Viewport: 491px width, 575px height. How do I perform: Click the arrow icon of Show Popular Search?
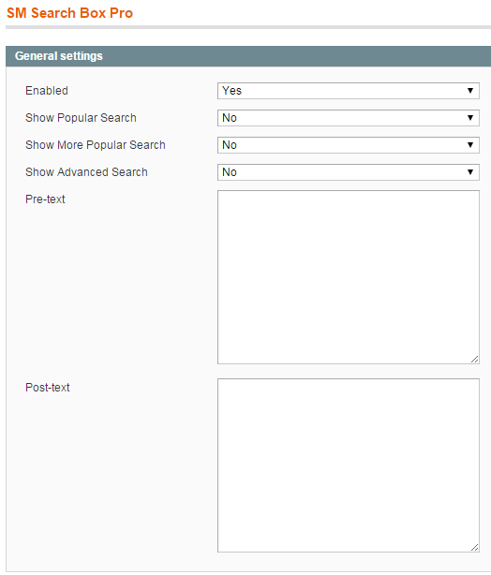470,118
